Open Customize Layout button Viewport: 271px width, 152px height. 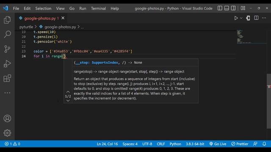(x=243, y=8)
